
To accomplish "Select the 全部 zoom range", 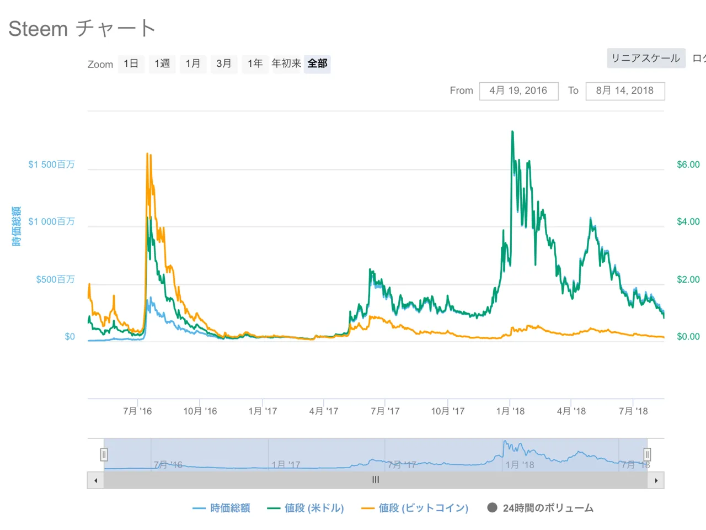I will pyautogui.click(x=317, y=64).
